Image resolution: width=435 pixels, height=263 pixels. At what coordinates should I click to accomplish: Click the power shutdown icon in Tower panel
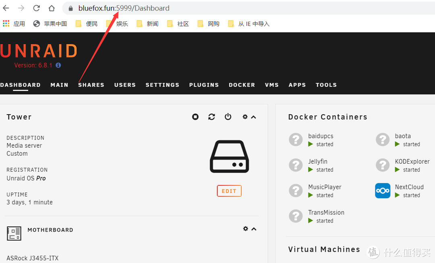[228, 117]
